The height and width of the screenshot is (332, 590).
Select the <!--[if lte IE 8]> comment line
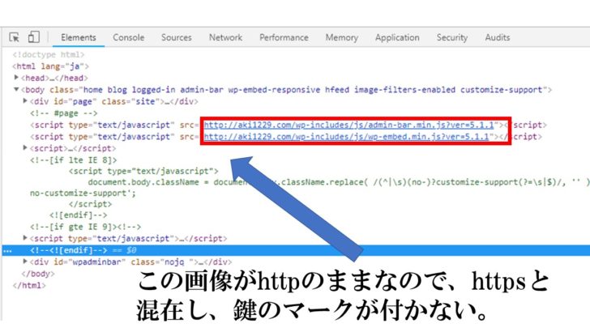coord(74,160)
